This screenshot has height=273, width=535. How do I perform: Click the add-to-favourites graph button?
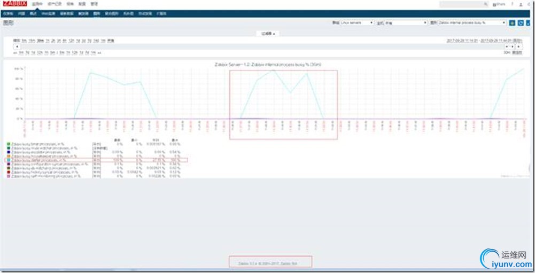512,23
